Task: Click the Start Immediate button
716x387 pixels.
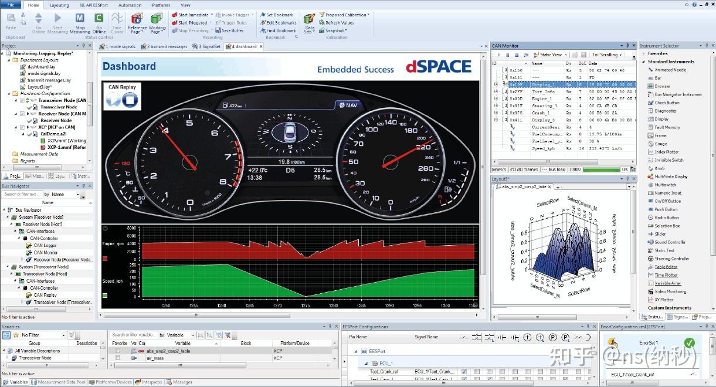Action: (192, 15)
